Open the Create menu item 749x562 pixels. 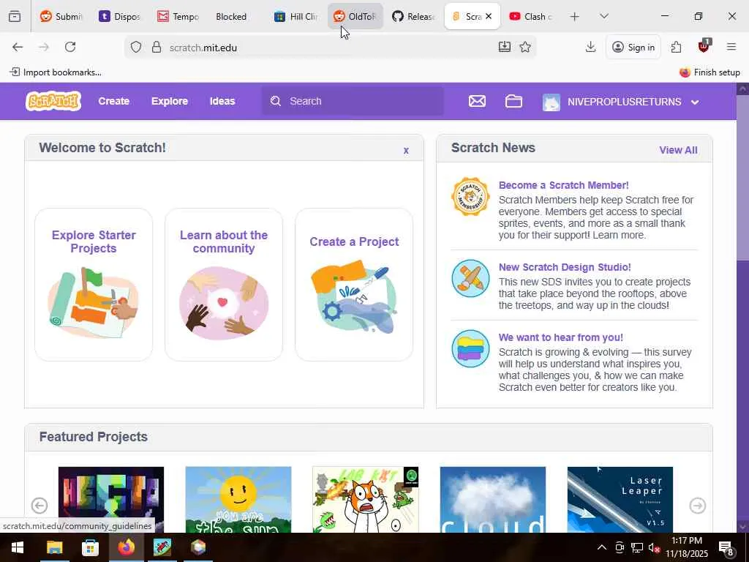coord(113,101)
